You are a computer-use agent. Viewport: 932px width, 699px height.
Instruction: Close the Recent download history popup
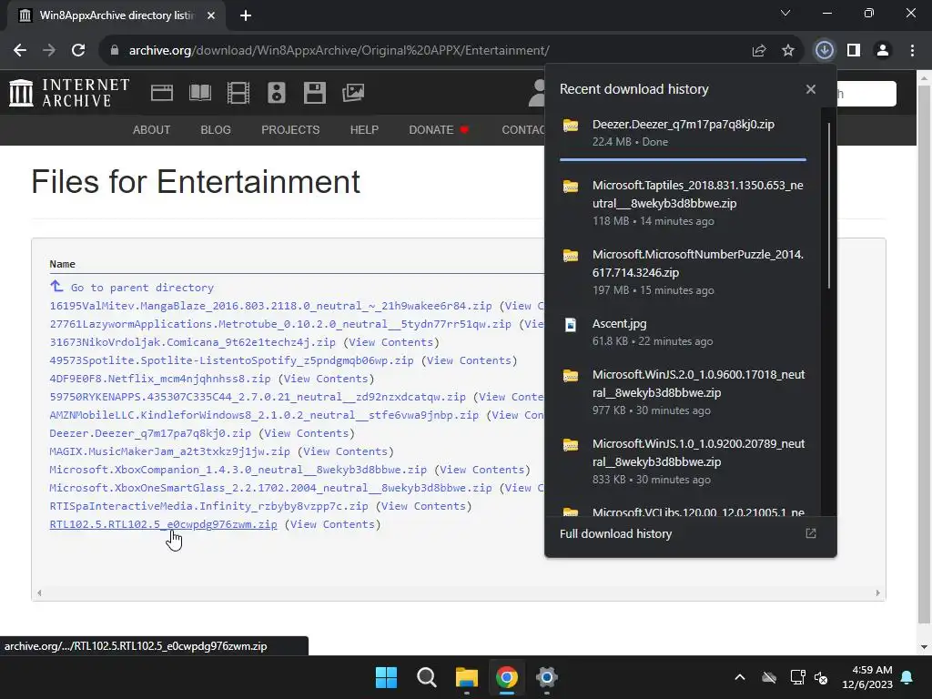pos(811,89)
